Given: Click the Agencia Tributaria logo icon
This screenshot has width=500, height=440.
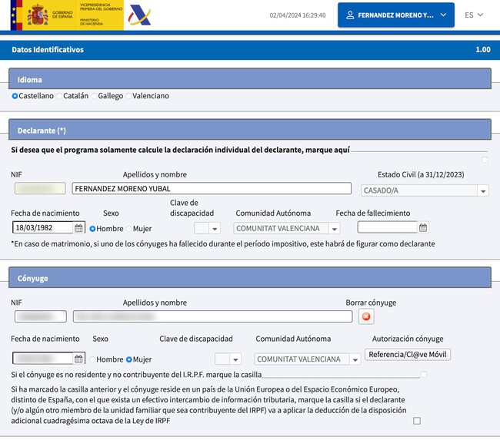Looking at the screenshot, I should coord(139,15).
